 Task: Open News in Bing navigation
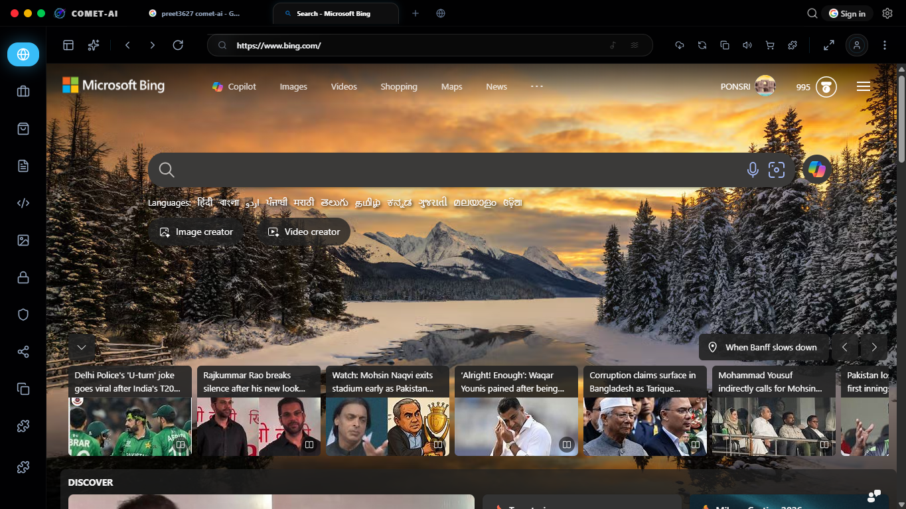(x=496, y=87)
